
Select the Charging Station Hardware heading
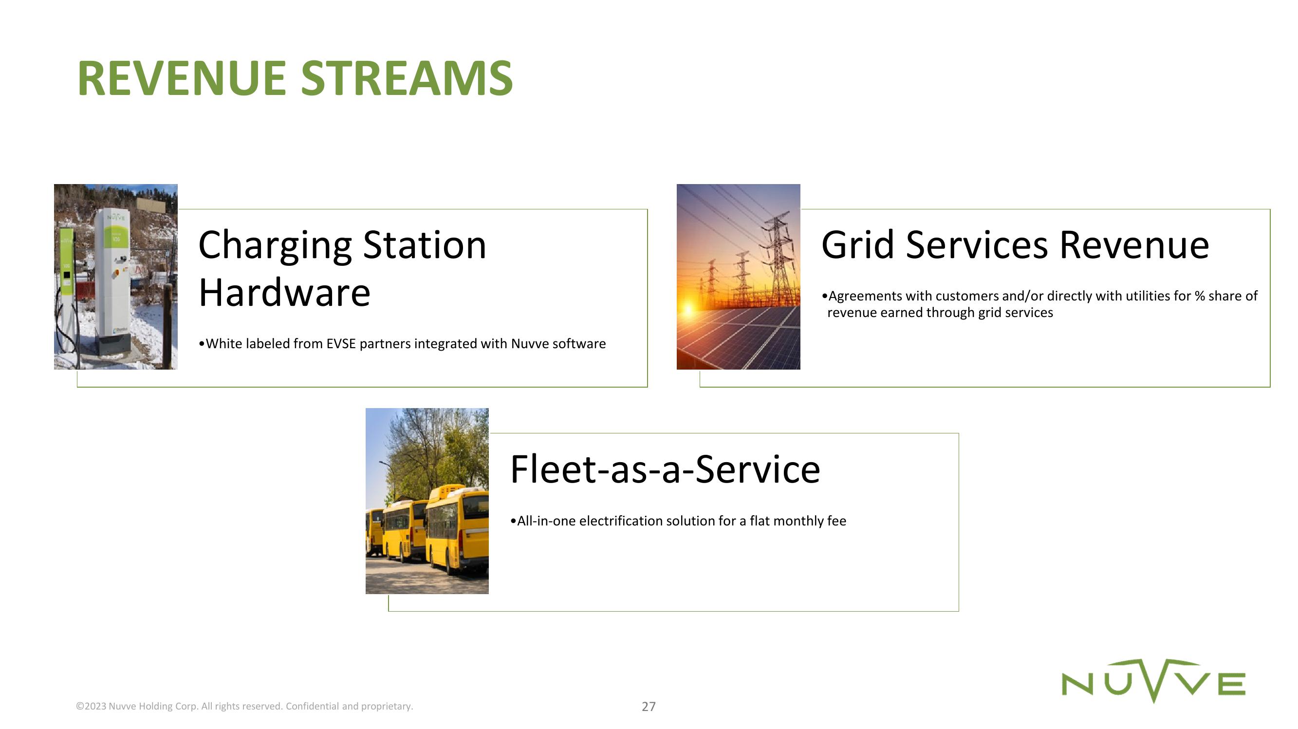tap(342, 268)
